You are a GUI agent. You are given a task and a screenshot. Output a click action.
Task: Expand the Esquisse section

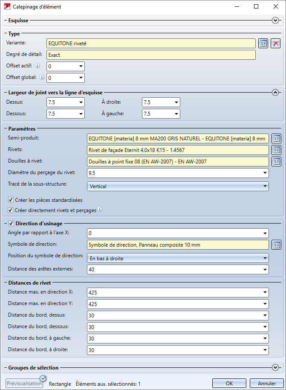pyautogui.click(x=275, y=20)
